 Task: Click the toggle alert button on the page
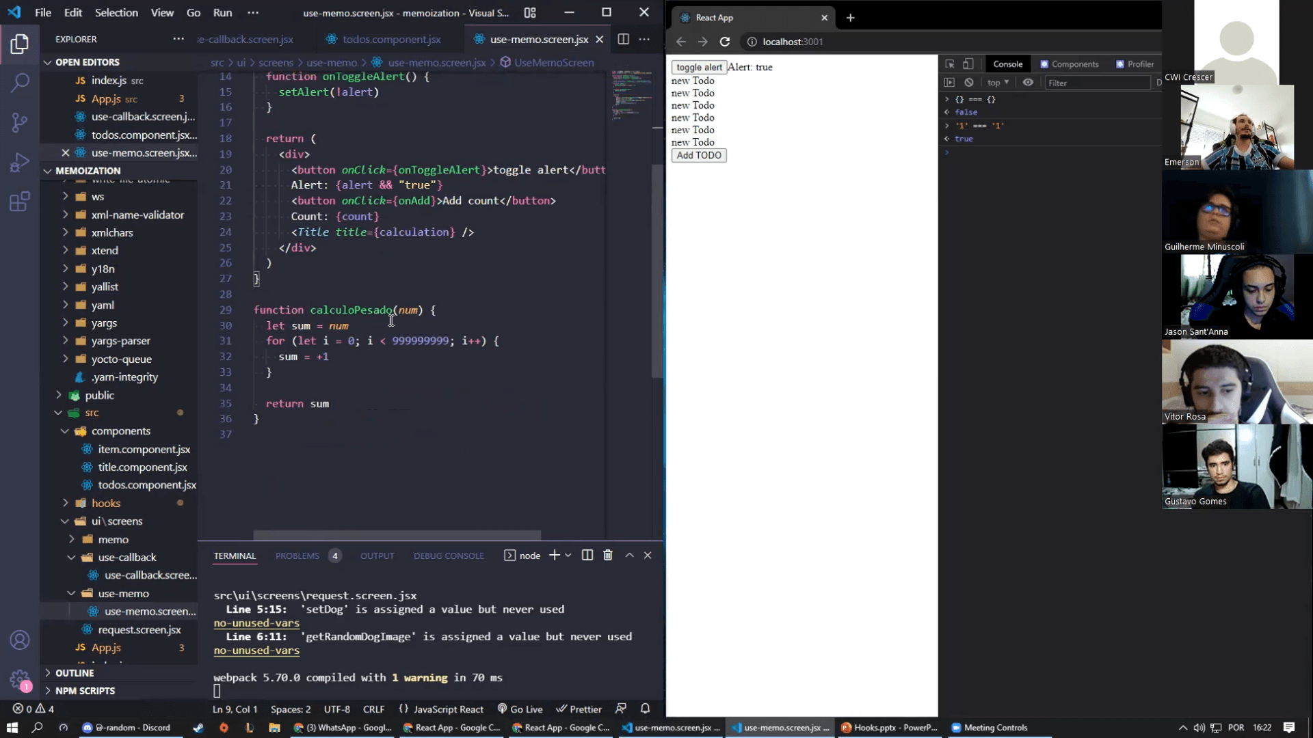point(699,67)
